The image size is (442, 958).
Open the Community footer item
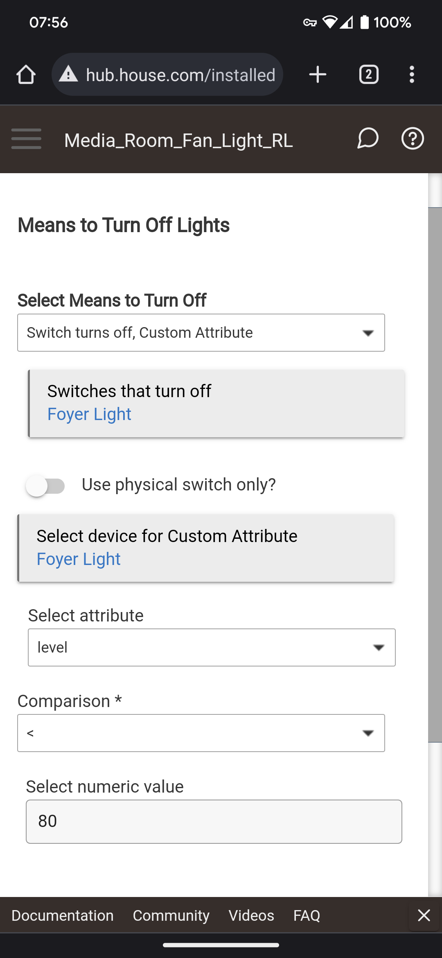tap(171, 915)
